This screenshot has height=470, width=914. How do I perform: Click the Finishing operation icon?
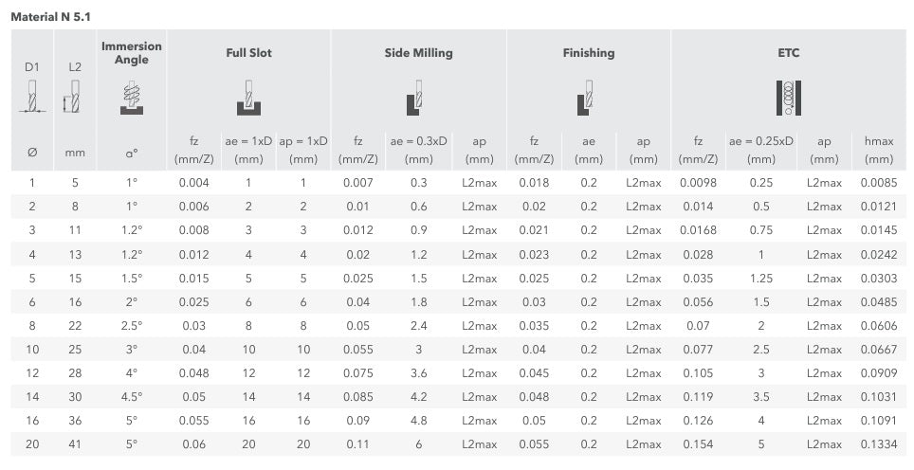point(585,98)
